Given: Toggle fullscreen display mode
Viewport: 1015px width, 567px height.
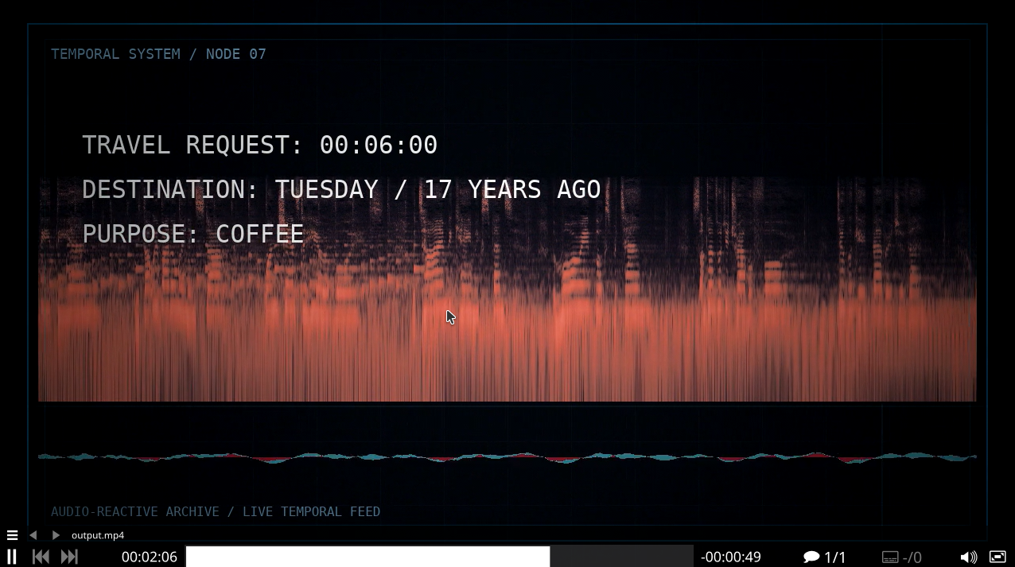Looking at the screenshot, I should pos(997,557).
